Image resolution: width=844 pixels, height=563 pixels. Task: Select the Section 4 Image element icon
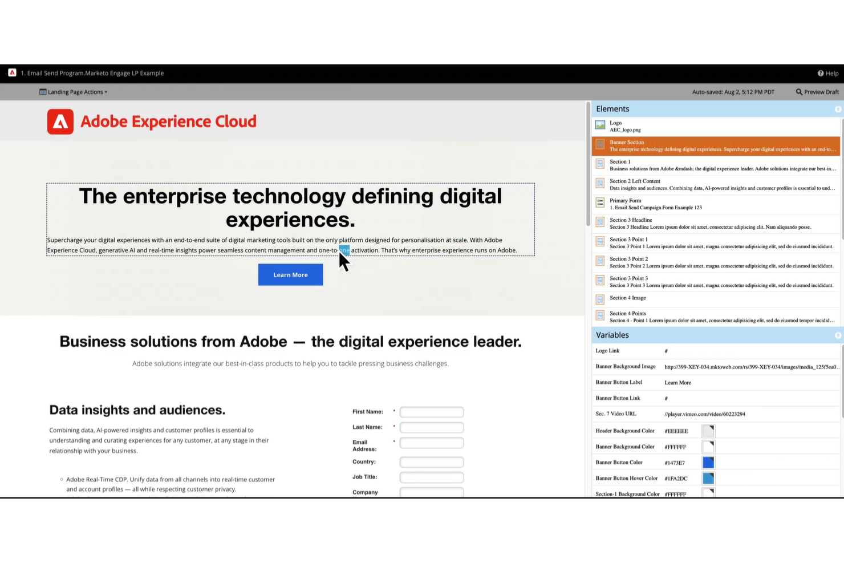(600, 299)
